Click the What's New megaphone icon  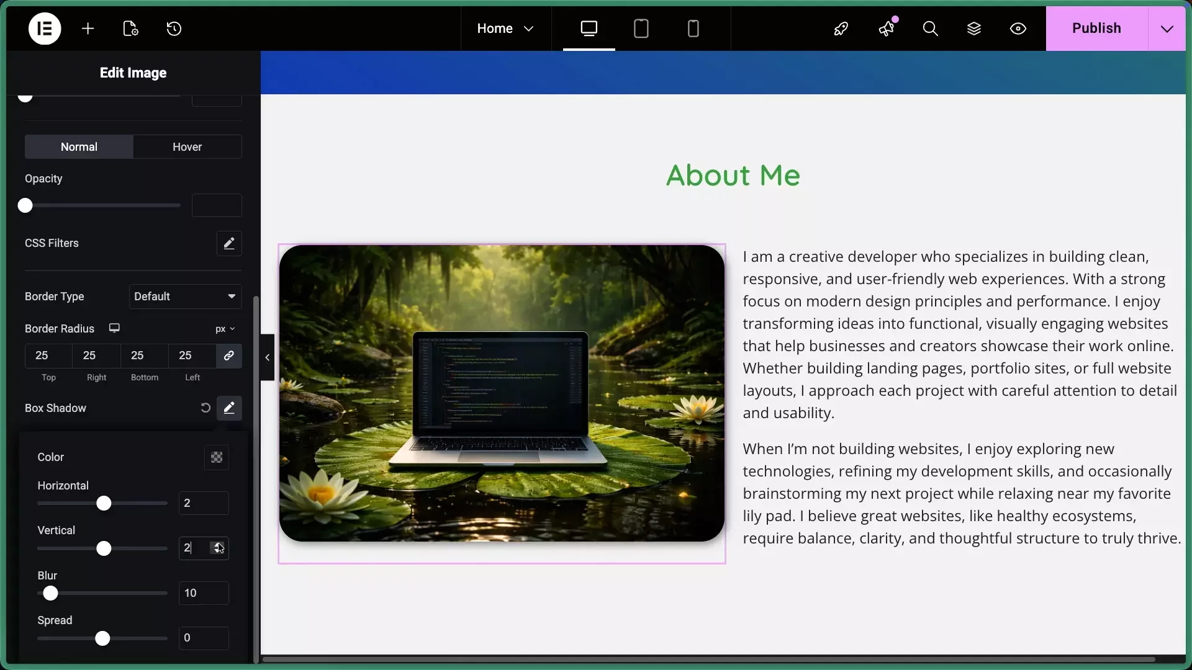point(887,29)
